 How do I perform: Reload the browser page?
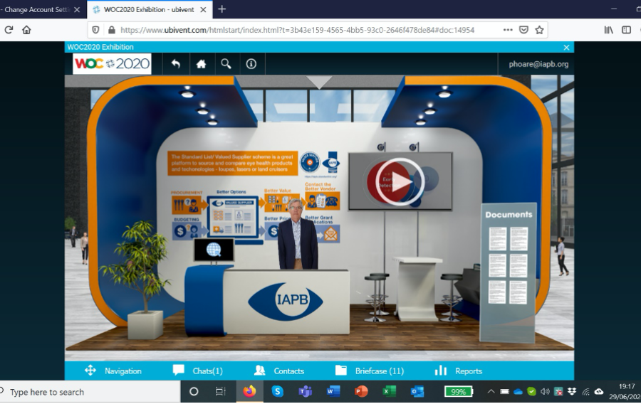(x=9, y=30)
